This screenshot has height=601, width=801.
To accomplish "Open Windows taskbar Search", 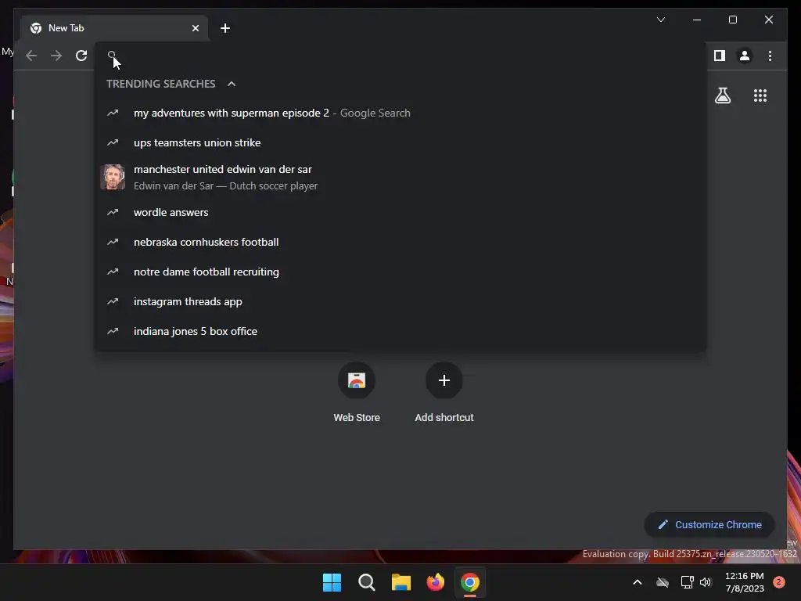I will tap(366, 582).
